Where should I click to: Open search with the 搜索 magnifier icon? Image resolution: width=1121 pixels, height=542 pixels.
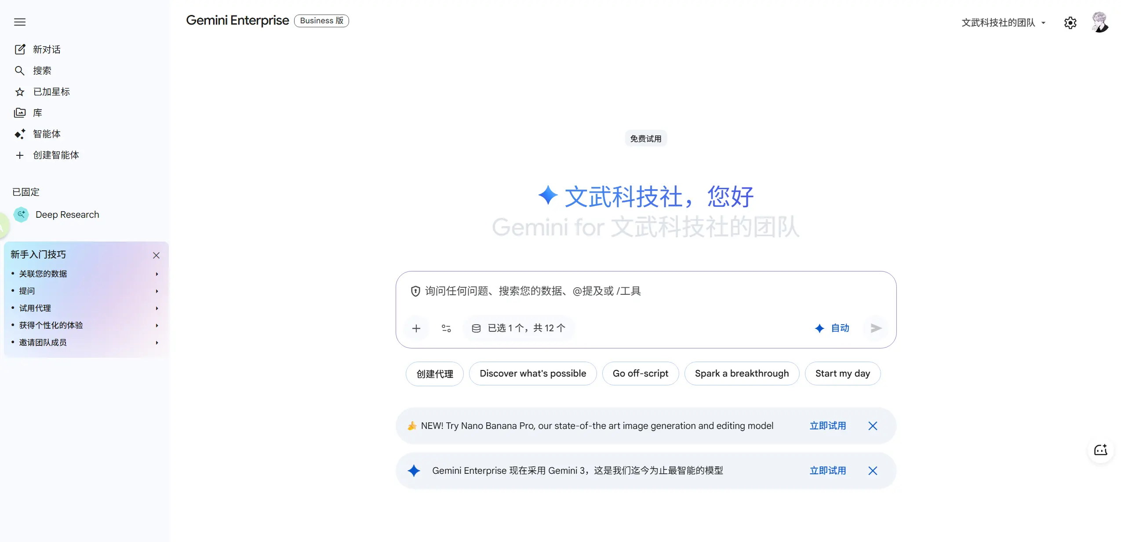[x=20, y=70]
